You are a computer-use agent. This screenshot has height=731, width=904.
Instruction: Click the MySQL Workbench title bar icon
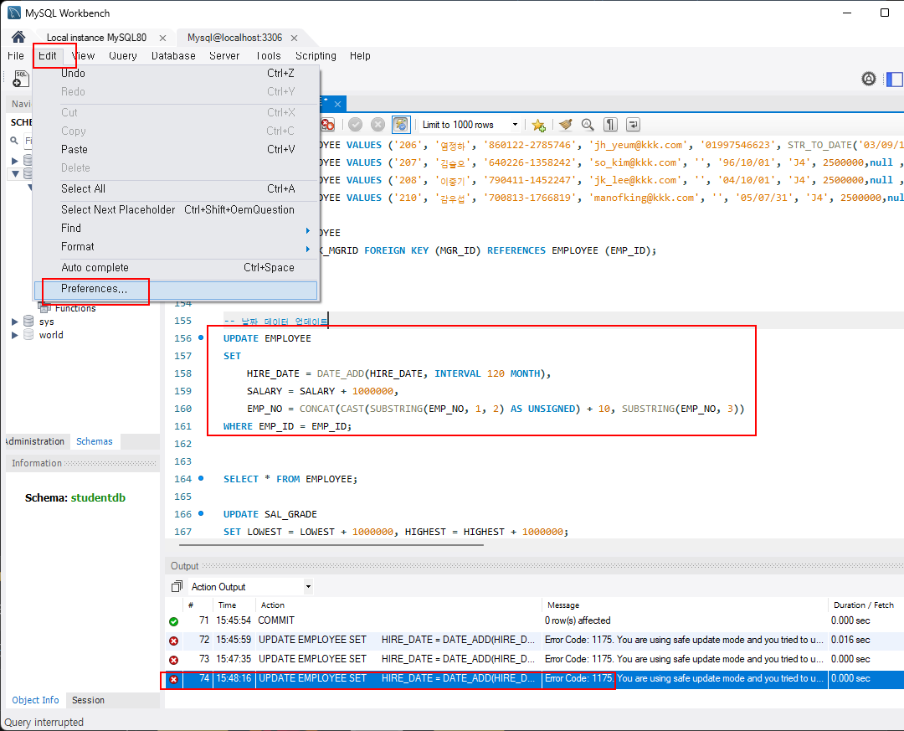tap(14, 13)
